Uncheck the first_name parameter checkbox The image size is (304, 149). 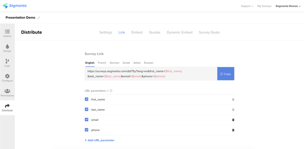coord(86,99)
